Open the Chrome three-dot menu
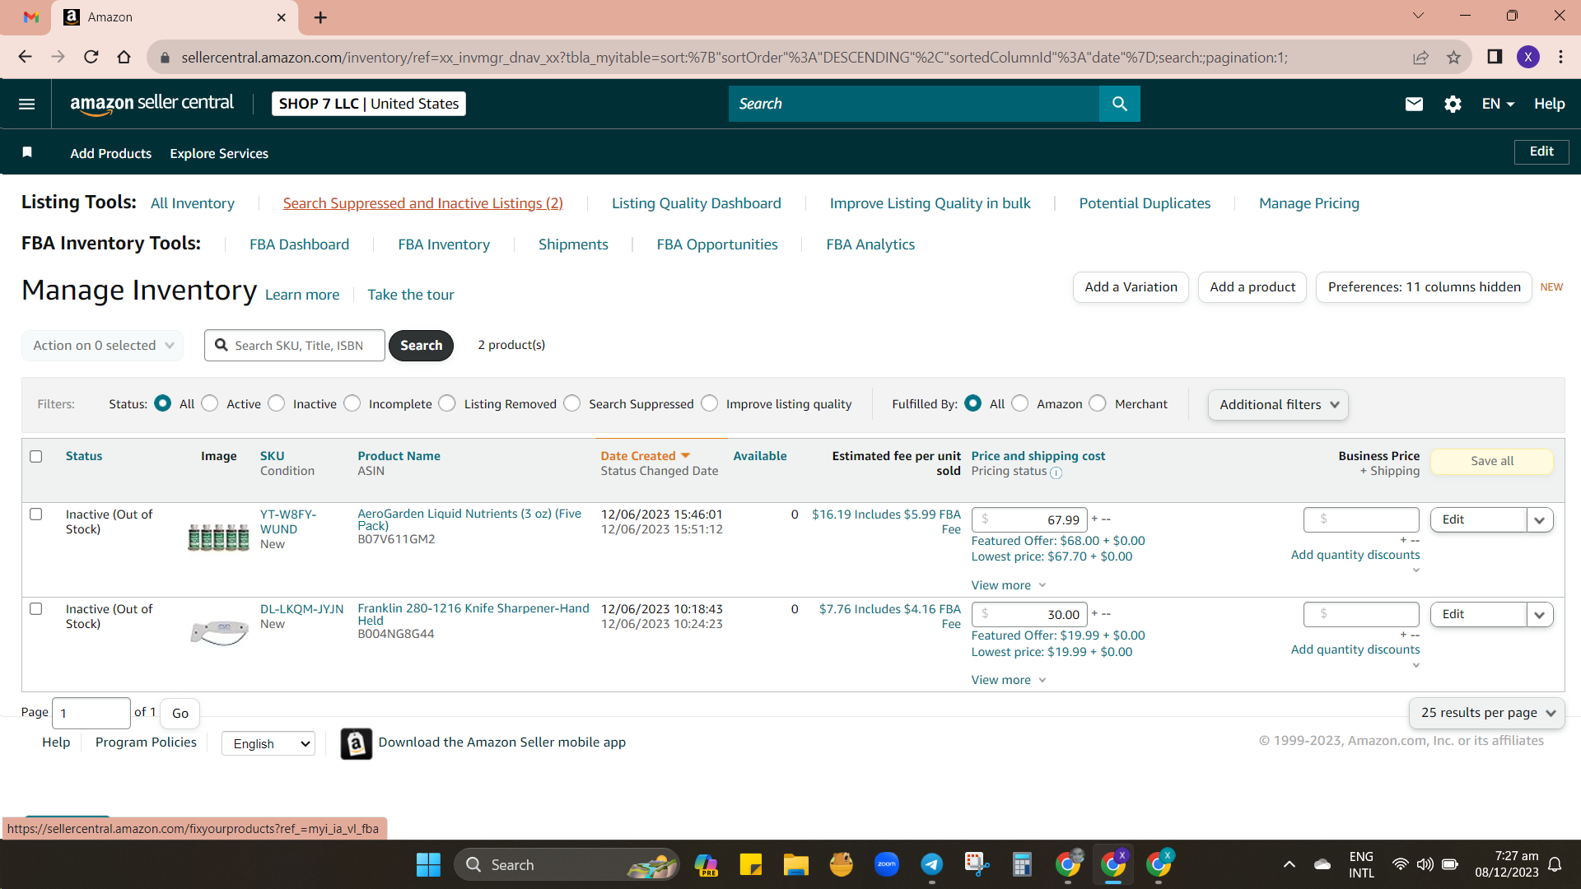 click(1560, 57)
